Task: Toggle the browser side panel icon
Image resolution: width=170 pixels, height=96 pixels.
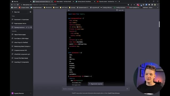Action: 152,5
